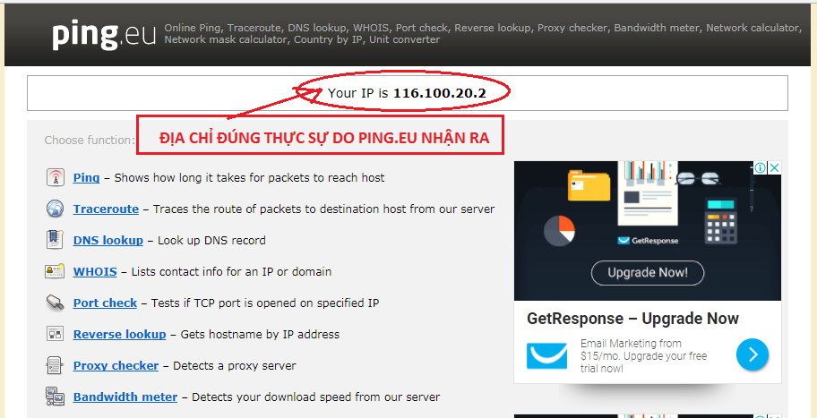Open the Traceroute link
Viewport: 817px width, 418px height.
point(106,209)
